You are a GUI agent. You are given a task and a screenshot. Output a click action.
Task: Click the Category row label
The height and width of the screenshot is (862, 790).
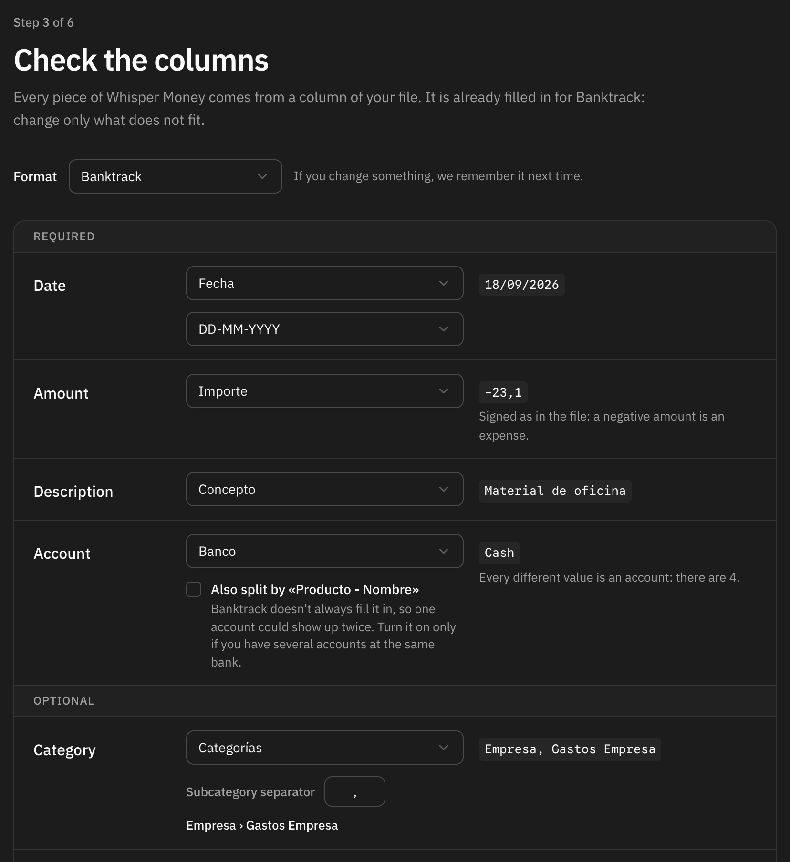pos(64,750)
